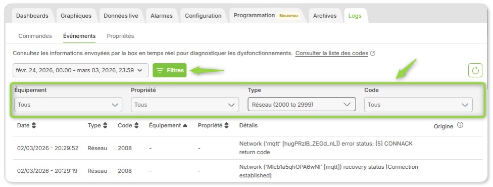The height and width of the screenshot is (187, 493).
Task: Open the Dashboards tab
Action: click(32, 16)
